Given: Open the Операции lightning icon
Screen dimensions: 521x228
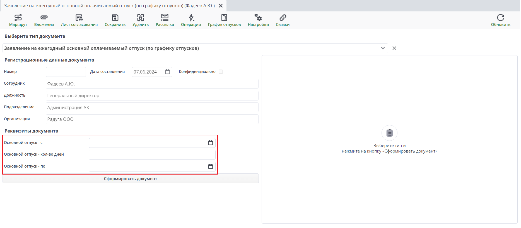Looking at the screenshot, I should 191,18.
